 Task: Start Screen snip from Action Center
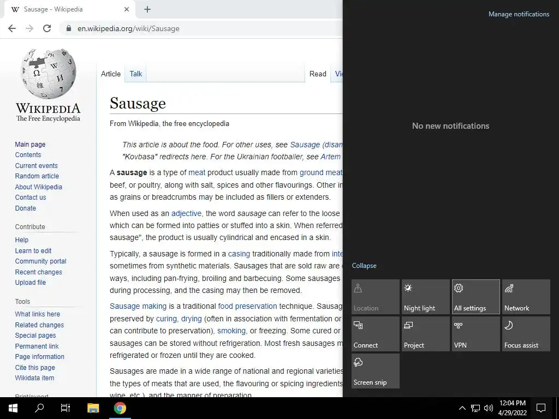pos(376,371)
